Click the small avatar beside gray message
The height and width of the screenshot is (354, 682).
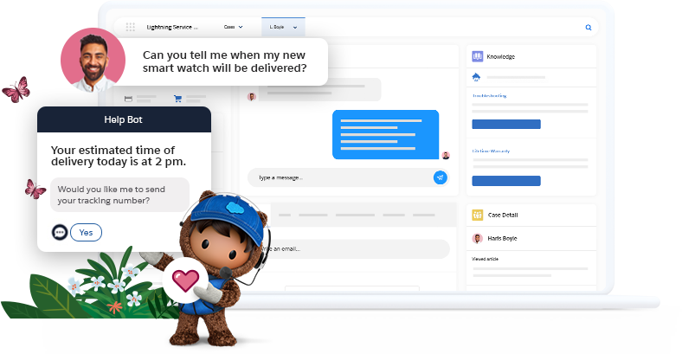click(251, 97)
